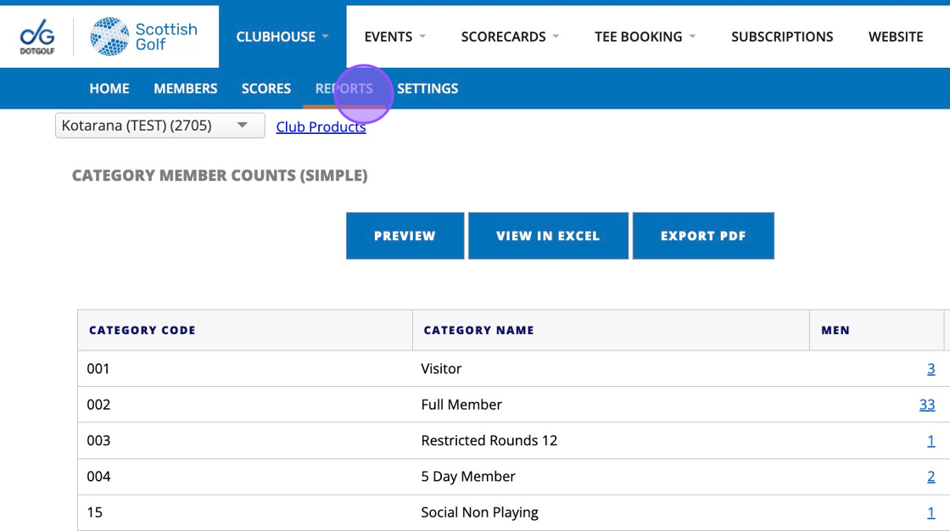The height and width of the screenshot is (531, 950).
Task: Click the Preview button
Action: (405, 236)
